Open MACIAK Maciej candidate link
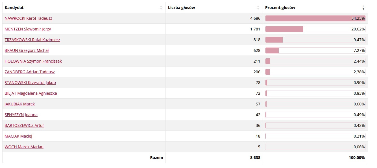The image size is (377, 168). (x=19, y=136)
